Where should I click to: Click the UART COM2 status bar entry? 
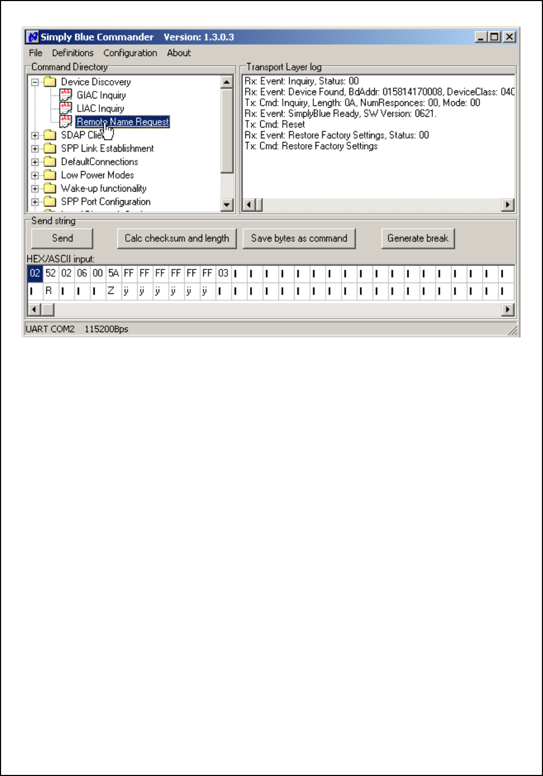51,329
